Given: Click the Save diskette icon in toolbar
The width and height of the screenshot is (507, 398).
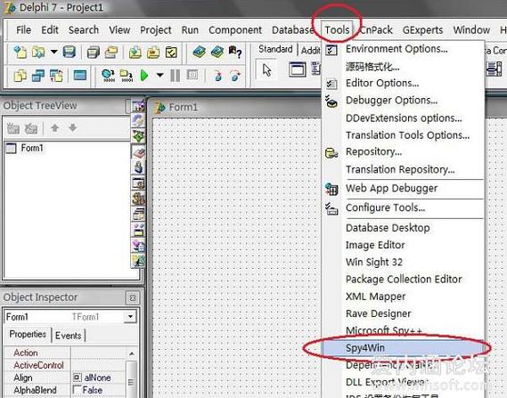Looking at the screenshot, I should (70, 52).
